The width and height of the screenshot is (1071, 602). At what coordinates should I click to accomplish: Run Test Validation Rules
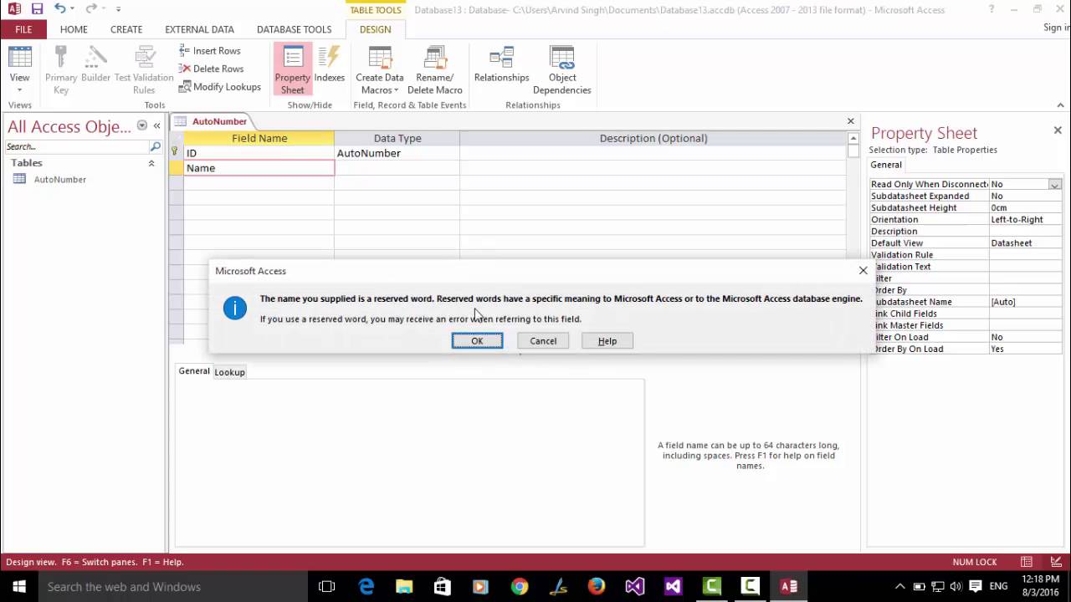pyautogui.click(x=144, y=70)
